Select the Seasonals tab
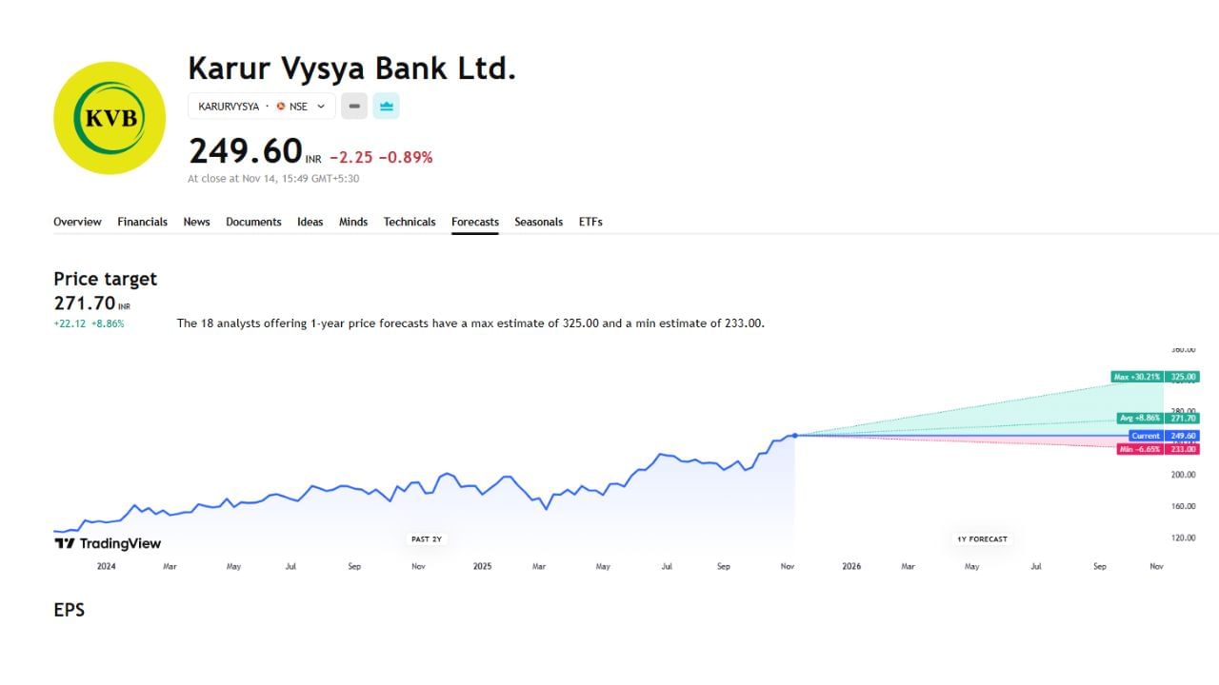This screenshot has width=1219, height=685. click(538, 222)
